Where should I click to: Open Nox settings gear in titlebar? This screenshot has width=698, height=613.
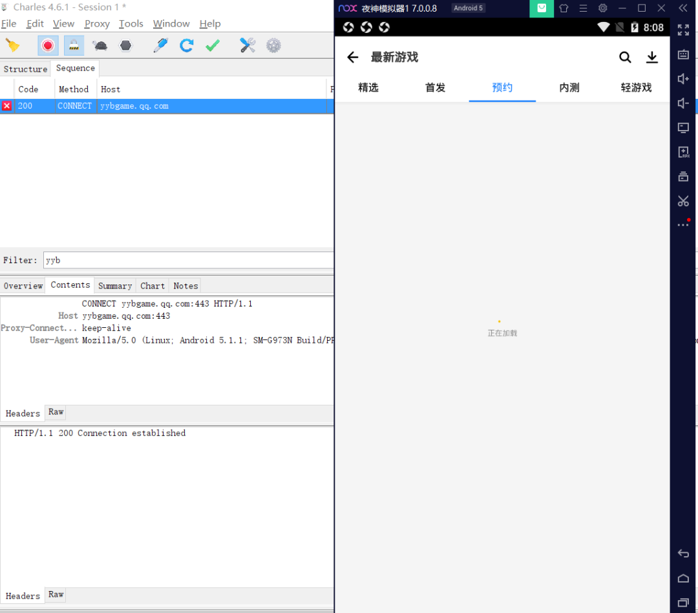click(x=603, y=8)
